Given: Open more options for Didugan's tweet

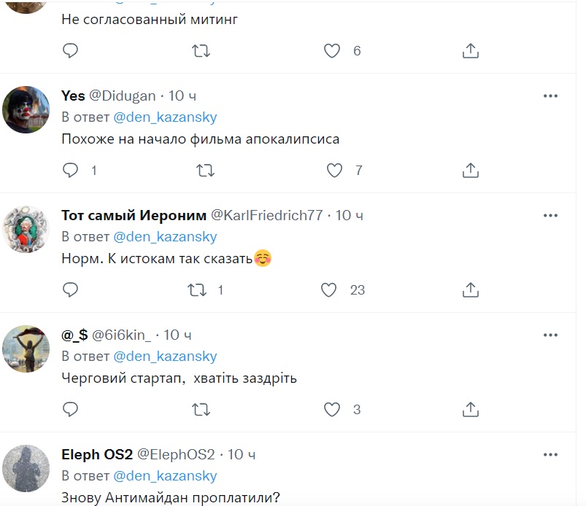Looking at the screenshot, I should point(550,96).
